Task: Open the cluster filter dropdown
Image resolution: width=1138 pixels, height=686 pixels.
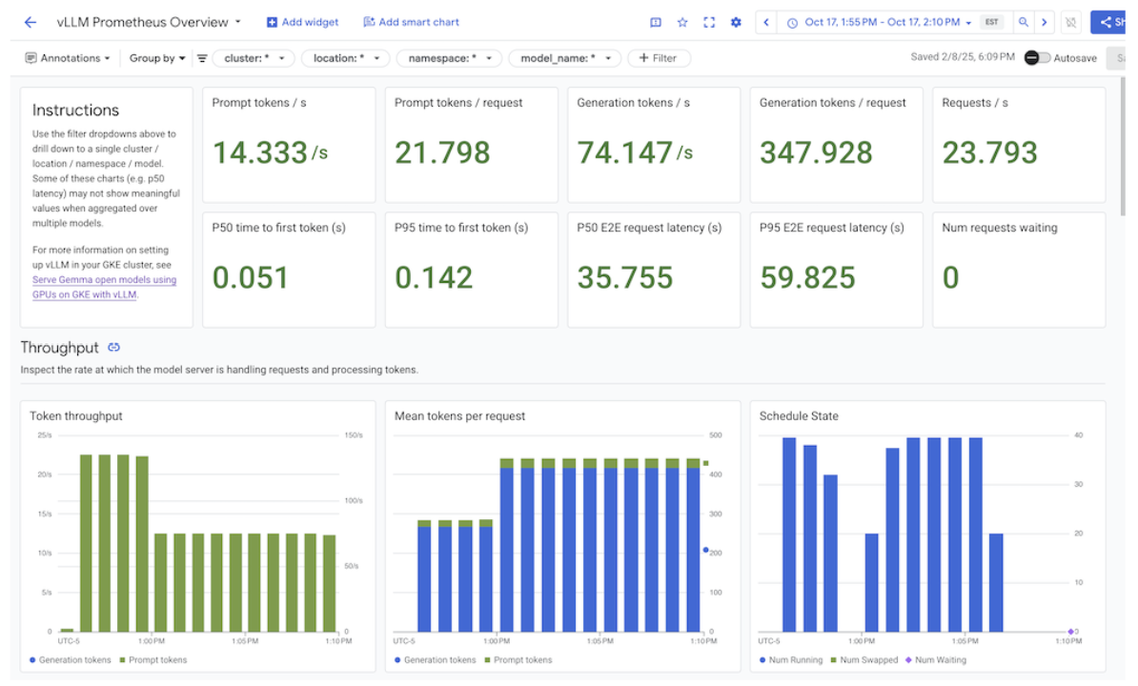Action: (x=254, y=57)
